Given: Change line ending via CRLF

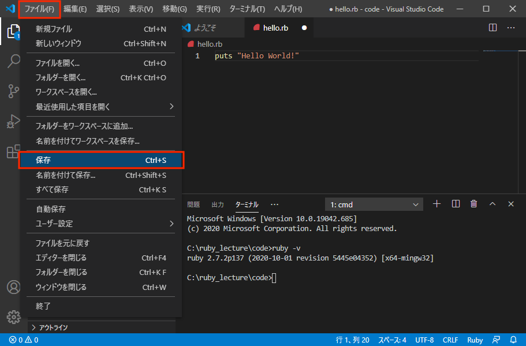Looking at the screenshot, I should [x=450, y=340].
